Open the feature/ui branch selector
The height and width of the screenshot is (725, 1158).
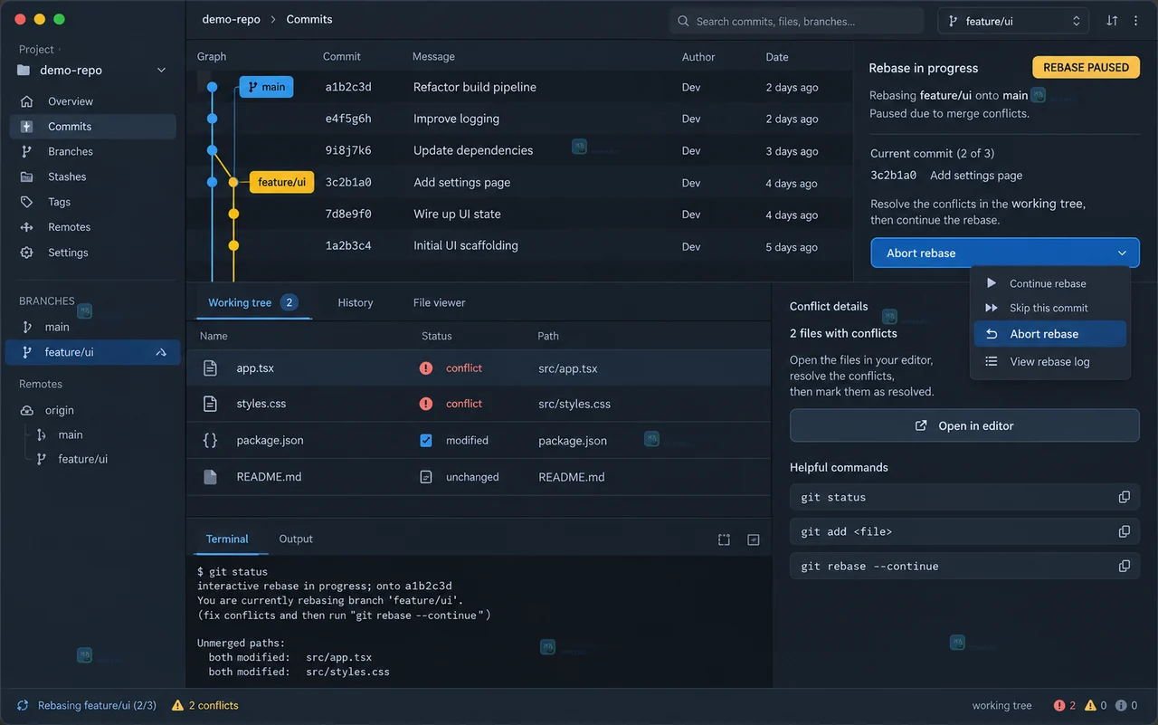pos(1013,21)
